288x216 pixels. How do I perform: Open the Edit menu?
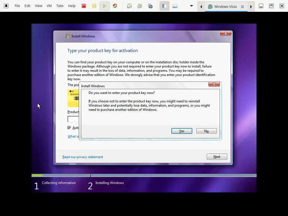27,6
